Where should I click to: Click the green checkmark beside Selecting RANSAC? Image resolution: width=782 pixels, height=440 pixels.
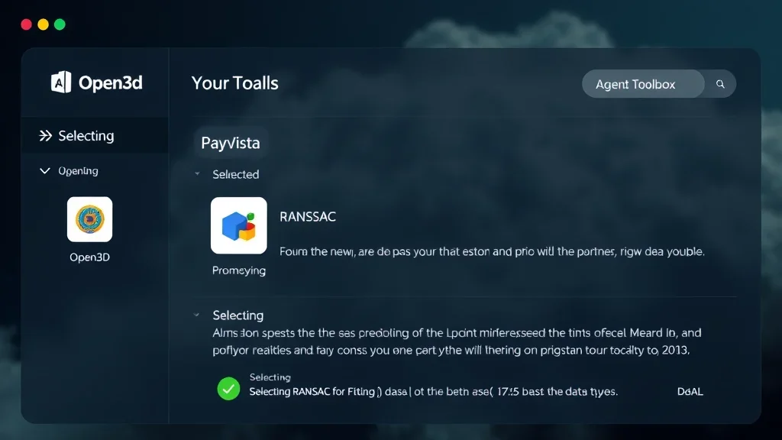coord(228,389)
